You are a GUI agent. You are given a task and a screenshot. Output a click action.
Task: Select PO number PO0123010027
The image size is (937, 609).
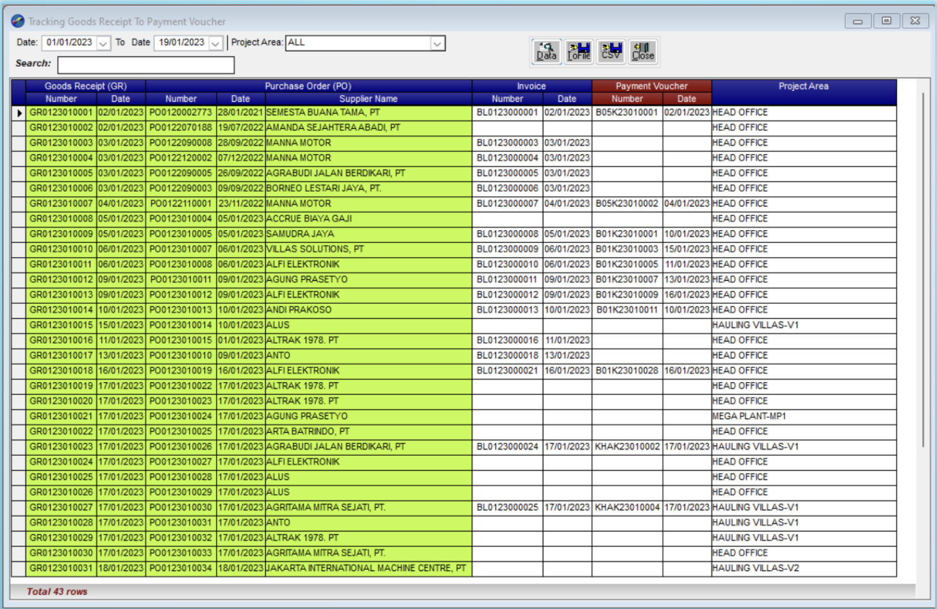coord(181,462)
